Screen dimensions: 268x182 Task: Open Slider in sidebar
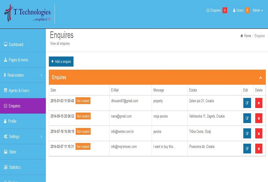[23, 152]
